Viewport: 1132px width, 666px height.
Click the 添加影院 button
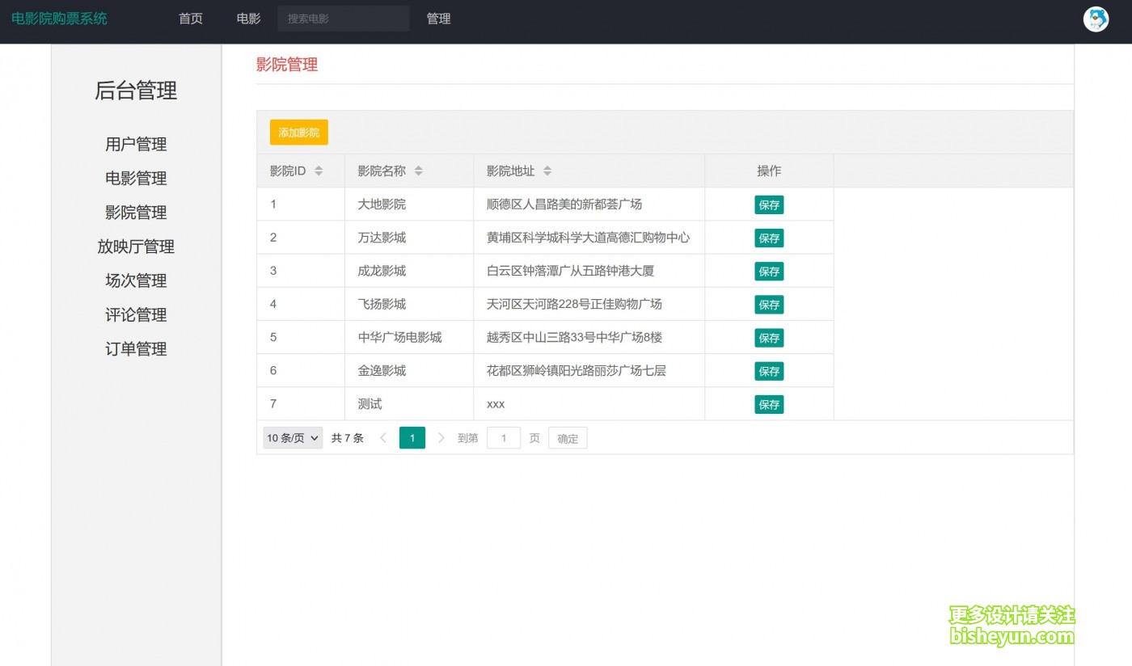[x=299, y=133]
